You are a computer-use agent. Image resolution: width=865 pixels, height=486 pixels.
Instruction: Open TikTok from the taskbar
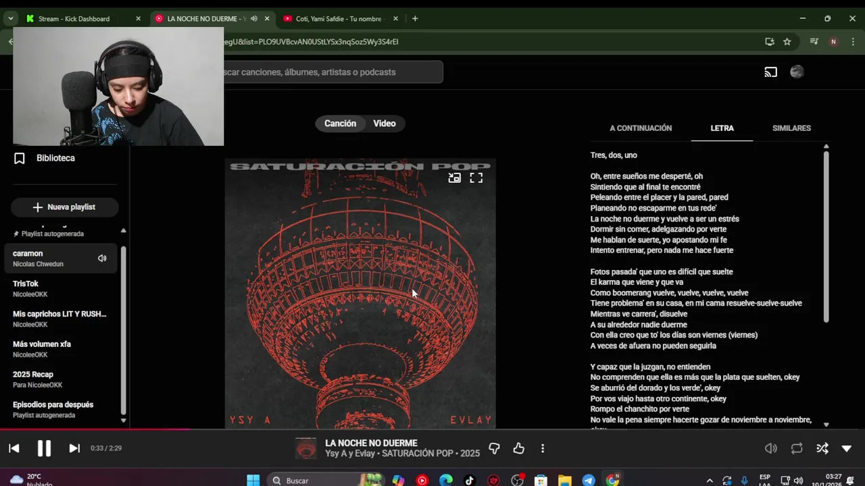tap(470, 481)
